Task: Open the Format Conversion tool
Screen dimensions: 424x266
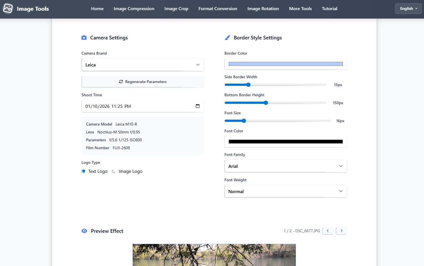Action: click(x=218, y=9)
